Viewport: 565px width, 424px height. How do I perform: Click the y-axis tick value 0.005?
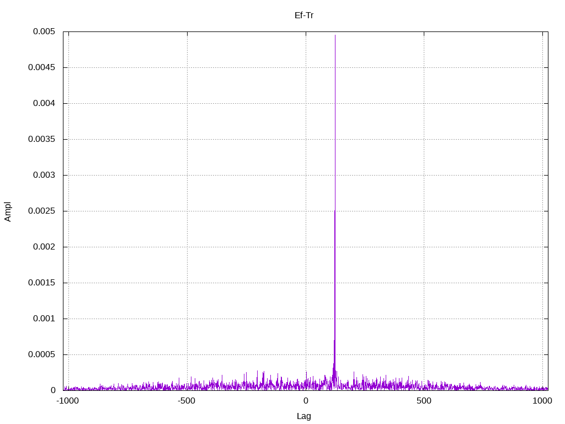[44, 31]
